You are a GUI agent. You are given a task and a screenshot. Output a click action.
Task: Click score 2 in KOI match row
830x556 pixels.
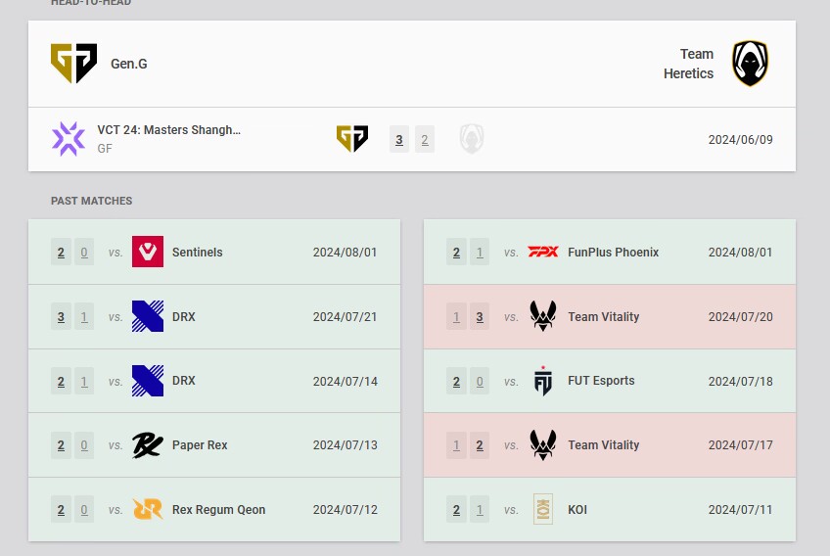pyautogui.click(x=456, y=509)
